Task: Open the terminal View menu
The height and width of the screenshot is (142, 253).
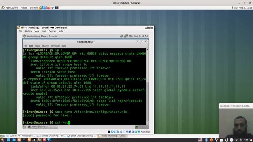Action: tap(37, 46)
